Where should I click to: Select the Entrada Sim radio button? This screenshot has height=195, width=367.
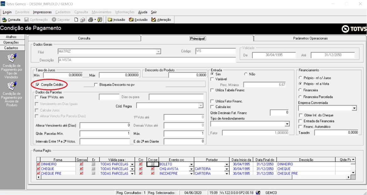point(213,74)
